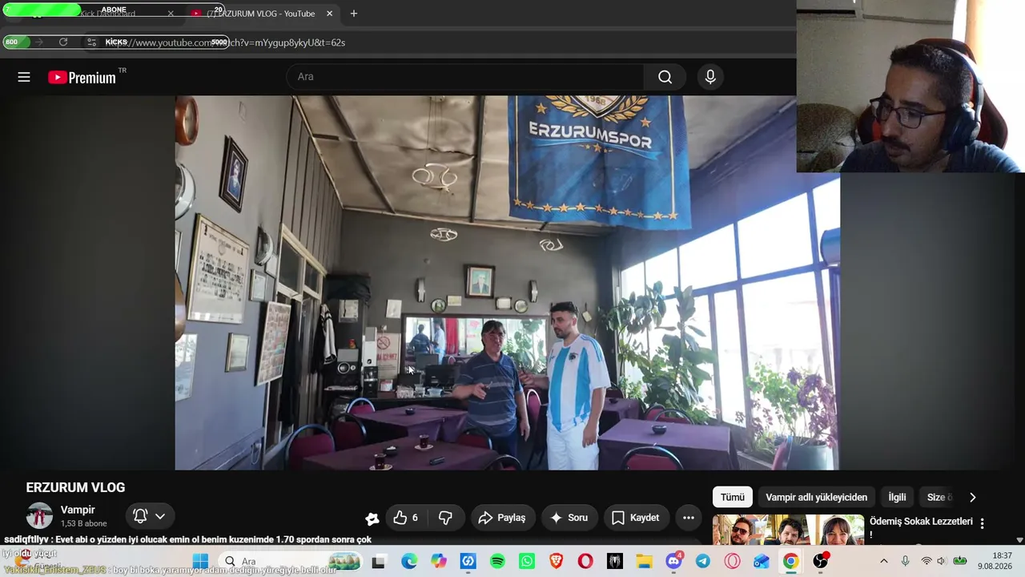Reload the page in browser toolbar

pyautogui.click(x=63, y=42)
